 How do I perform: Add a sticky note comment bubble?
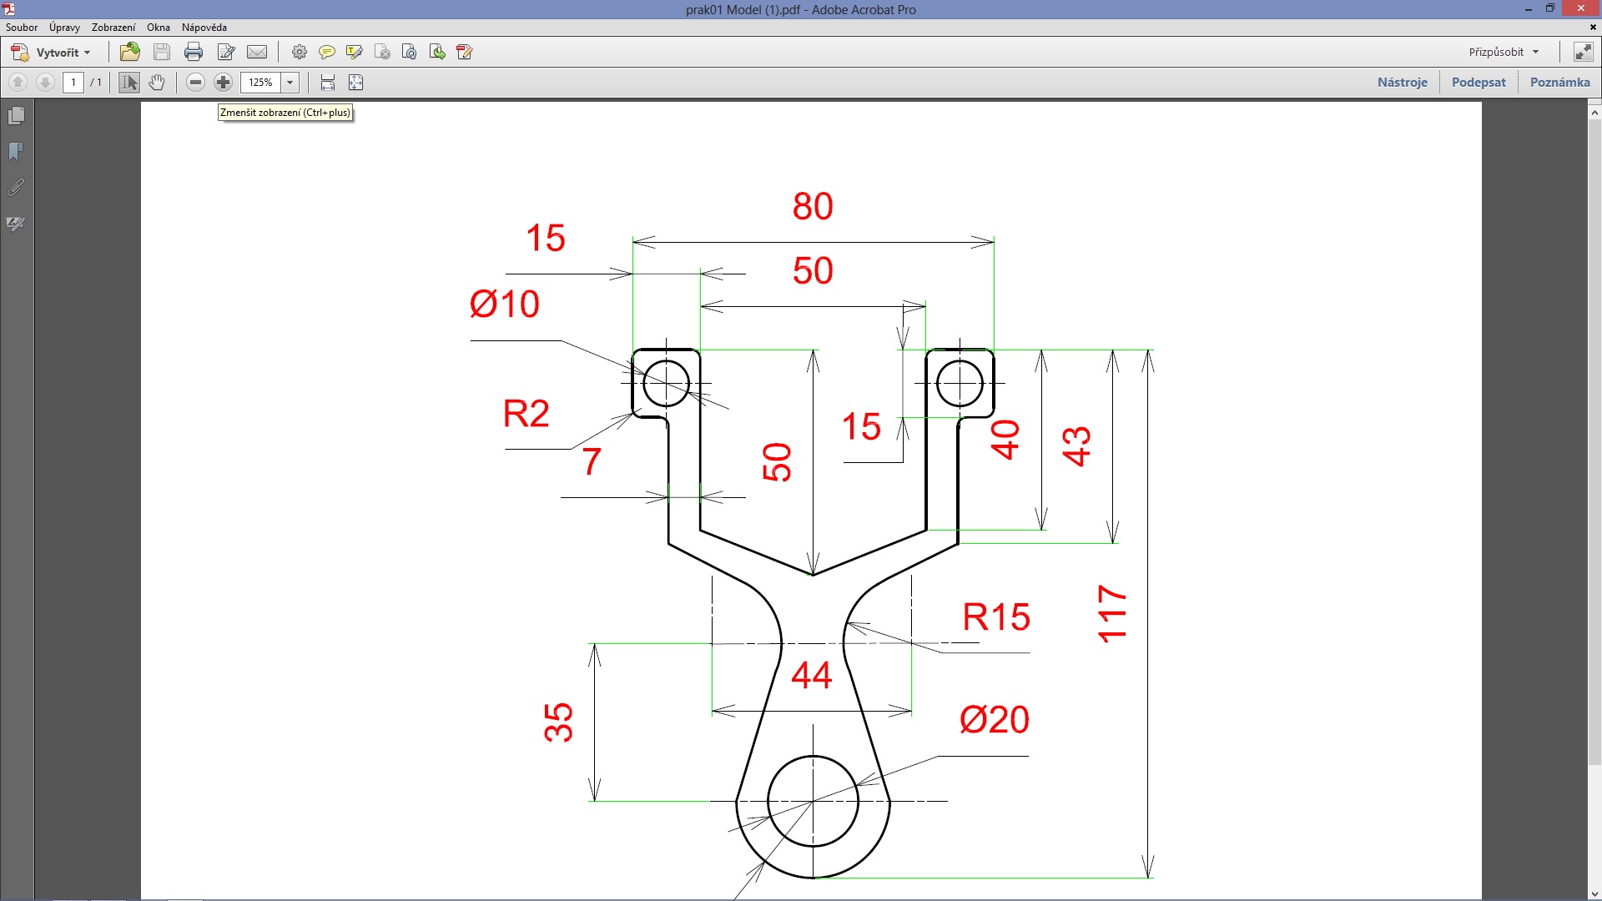pos(327,52)
